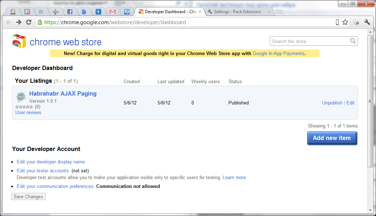Image resolution: width=376 pixels, height=216 pixels.
Task: Click the Add new item button
Action: point(332,138)
